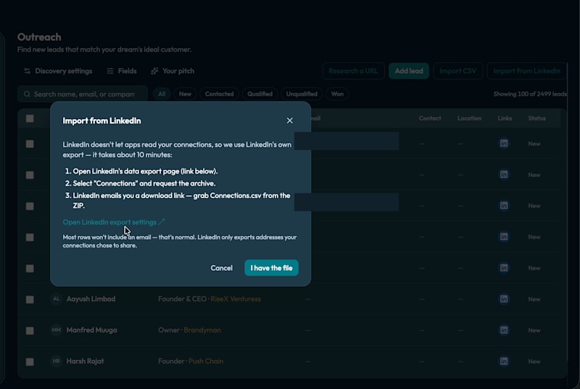Click the Status column header
This screenshot has height=389, width=580.
pyautogui.click(x=537, y=118)
